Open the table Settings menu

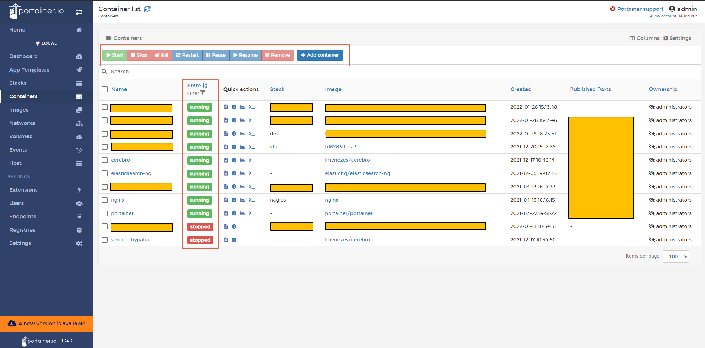(677, 38)
